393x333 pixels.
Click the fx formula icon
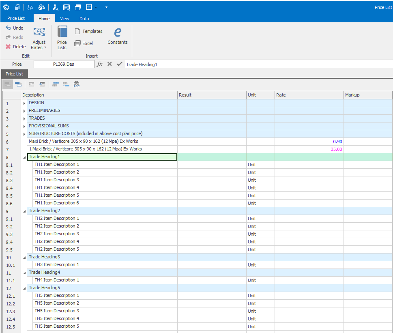(99, 64)
